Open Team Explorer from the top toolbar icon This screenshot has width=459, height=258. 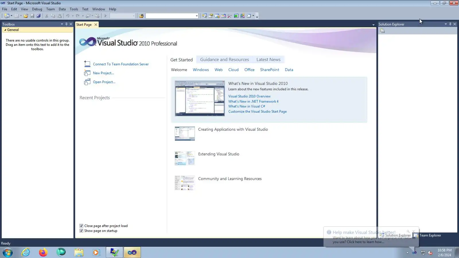(x=217, y=16)
